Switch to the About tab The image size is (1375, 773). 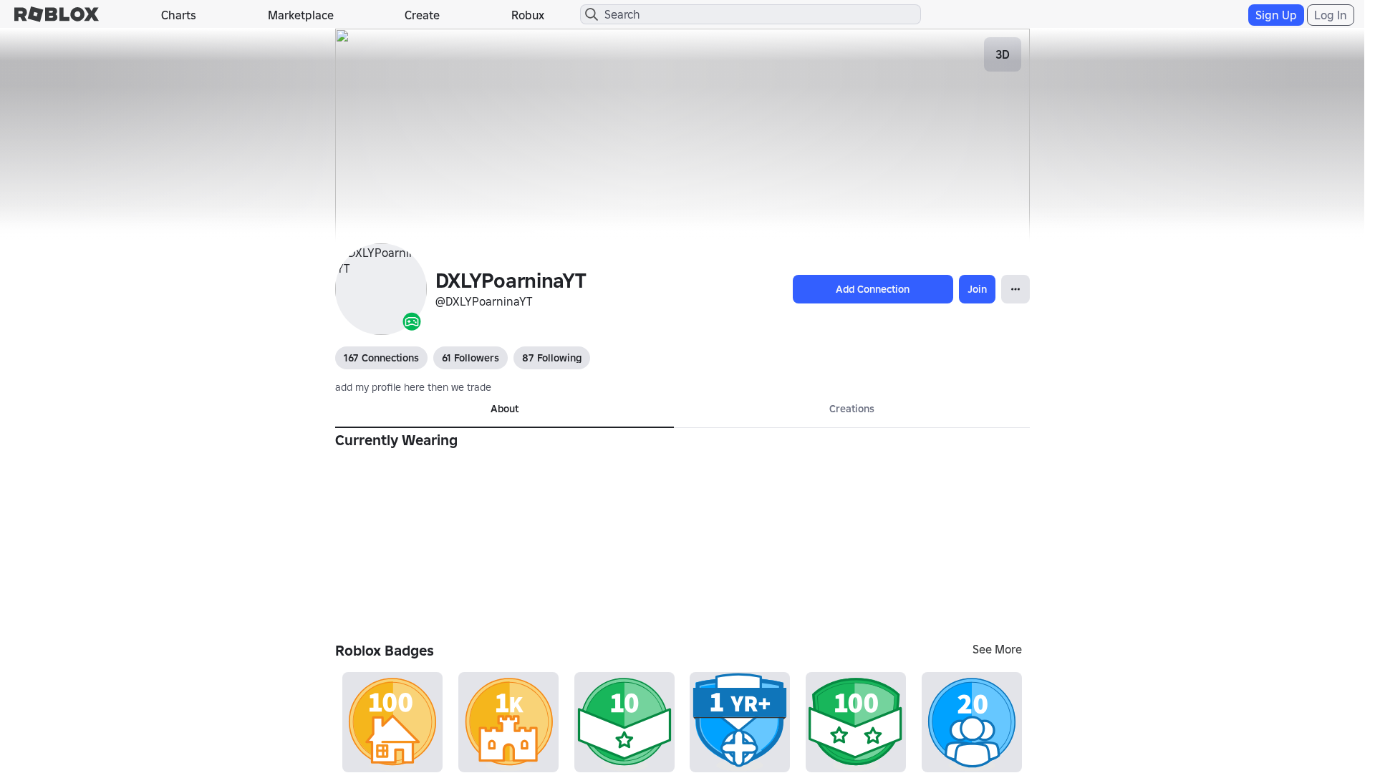coord(504,409)
